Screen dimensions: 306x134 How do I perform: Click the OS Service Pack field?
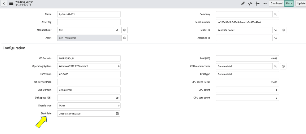(89, 82)
